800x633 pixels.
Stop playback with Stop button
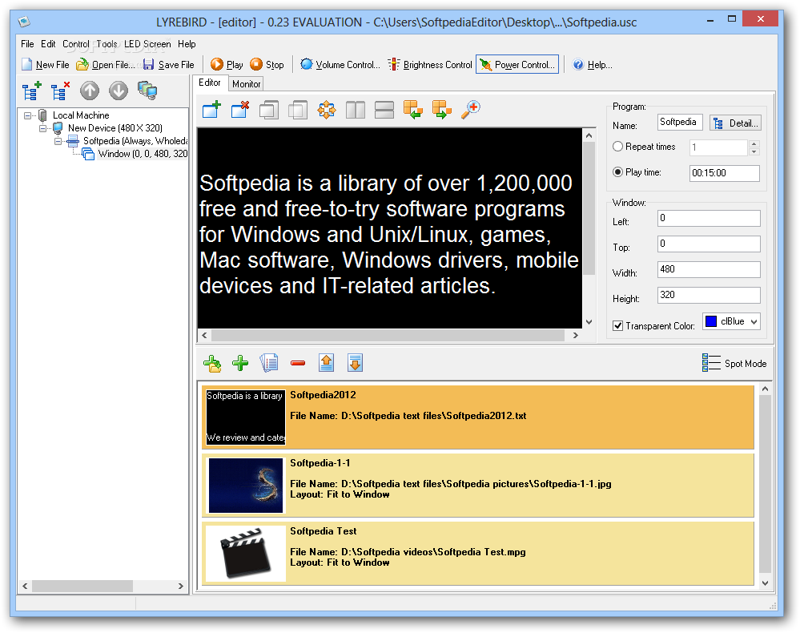click(x=267, y=64)
